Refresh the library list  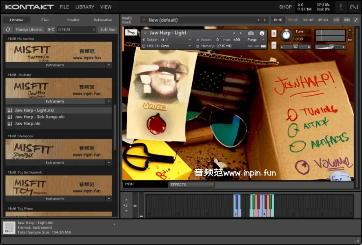coord(7,29)
